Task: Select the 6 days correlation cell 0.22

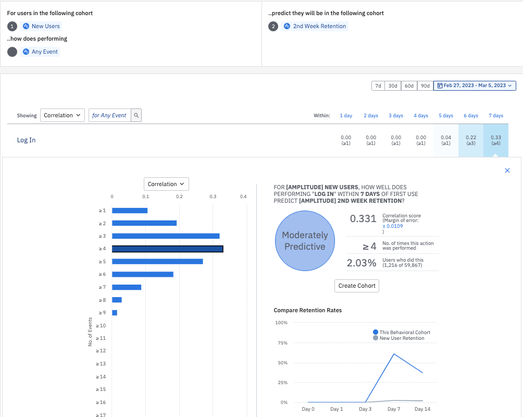Action: 471,140
